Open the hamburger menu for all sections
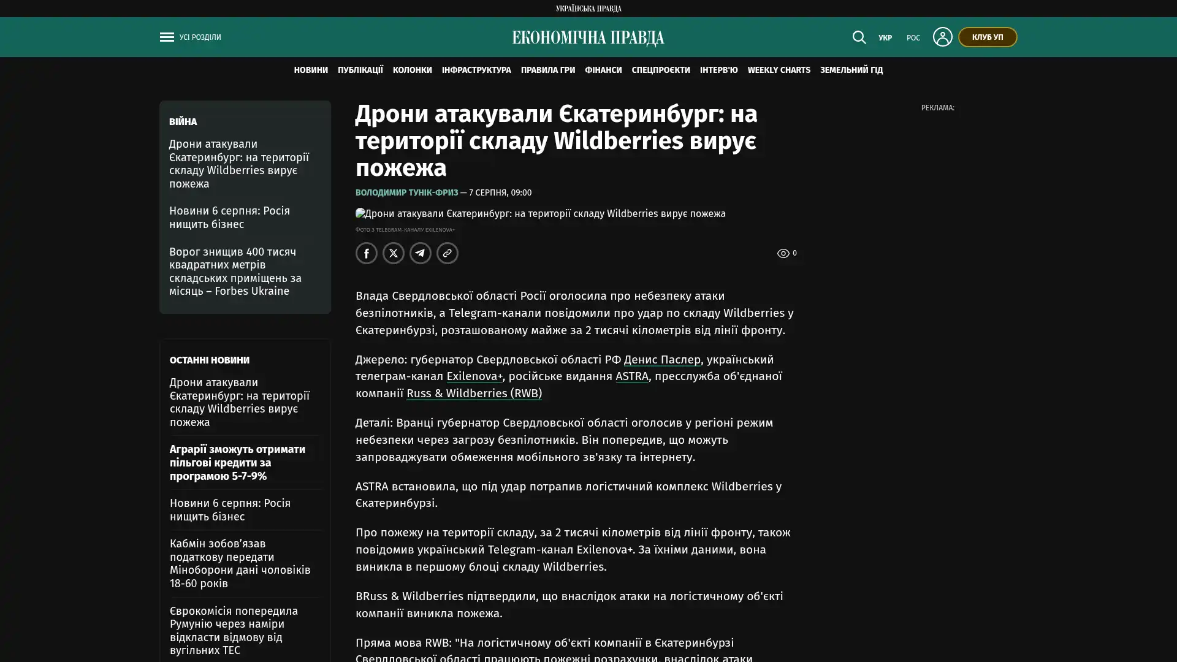Viewport: 1177px width, 662px height. click(167, 37)
